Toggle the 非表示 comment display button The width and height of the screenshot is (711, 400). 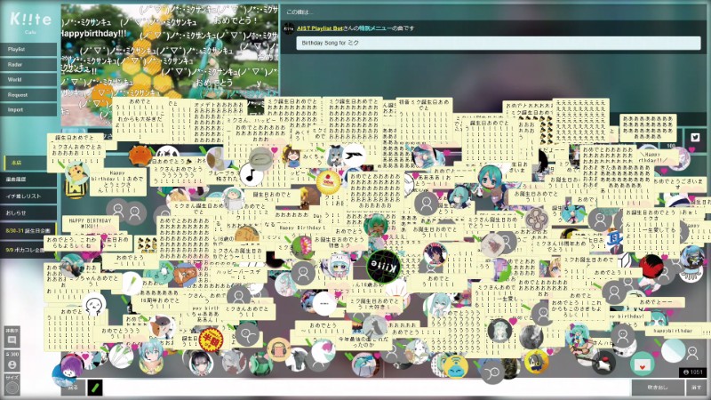pyautogui.click(x=12, y=337)
